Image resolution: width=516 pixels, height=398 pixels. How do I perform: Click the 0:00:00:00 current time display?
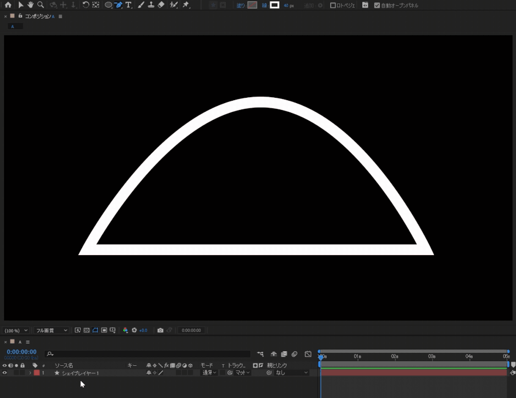tap(22, 352)
